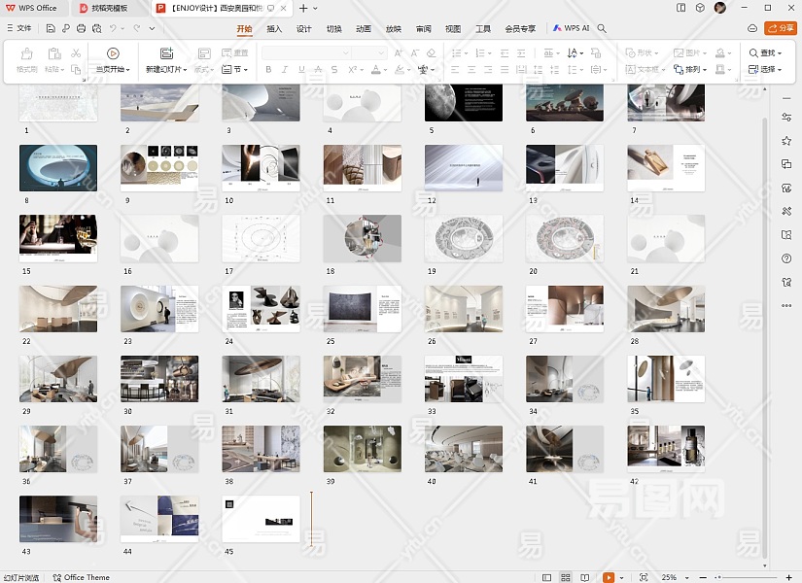
Task: Click the save icon in quick access toolbar
Action: click(51, 29)
